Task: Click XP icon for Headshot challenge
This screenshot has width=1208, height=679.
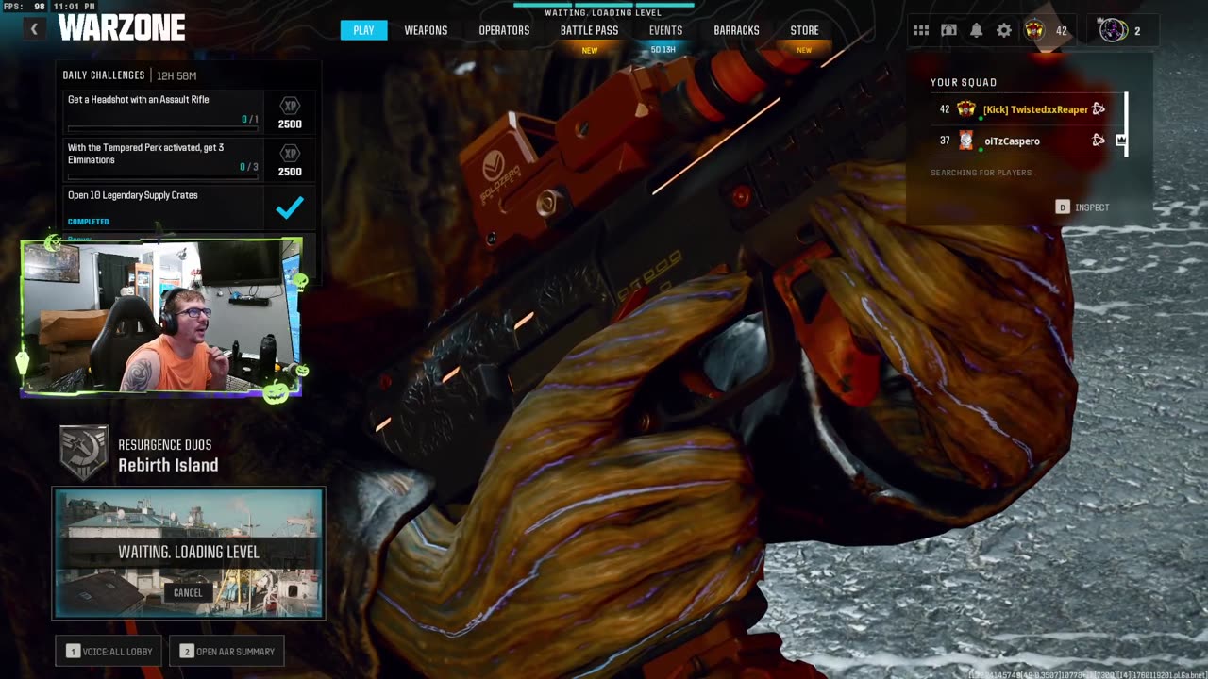Action: click(x=290, y=106)
